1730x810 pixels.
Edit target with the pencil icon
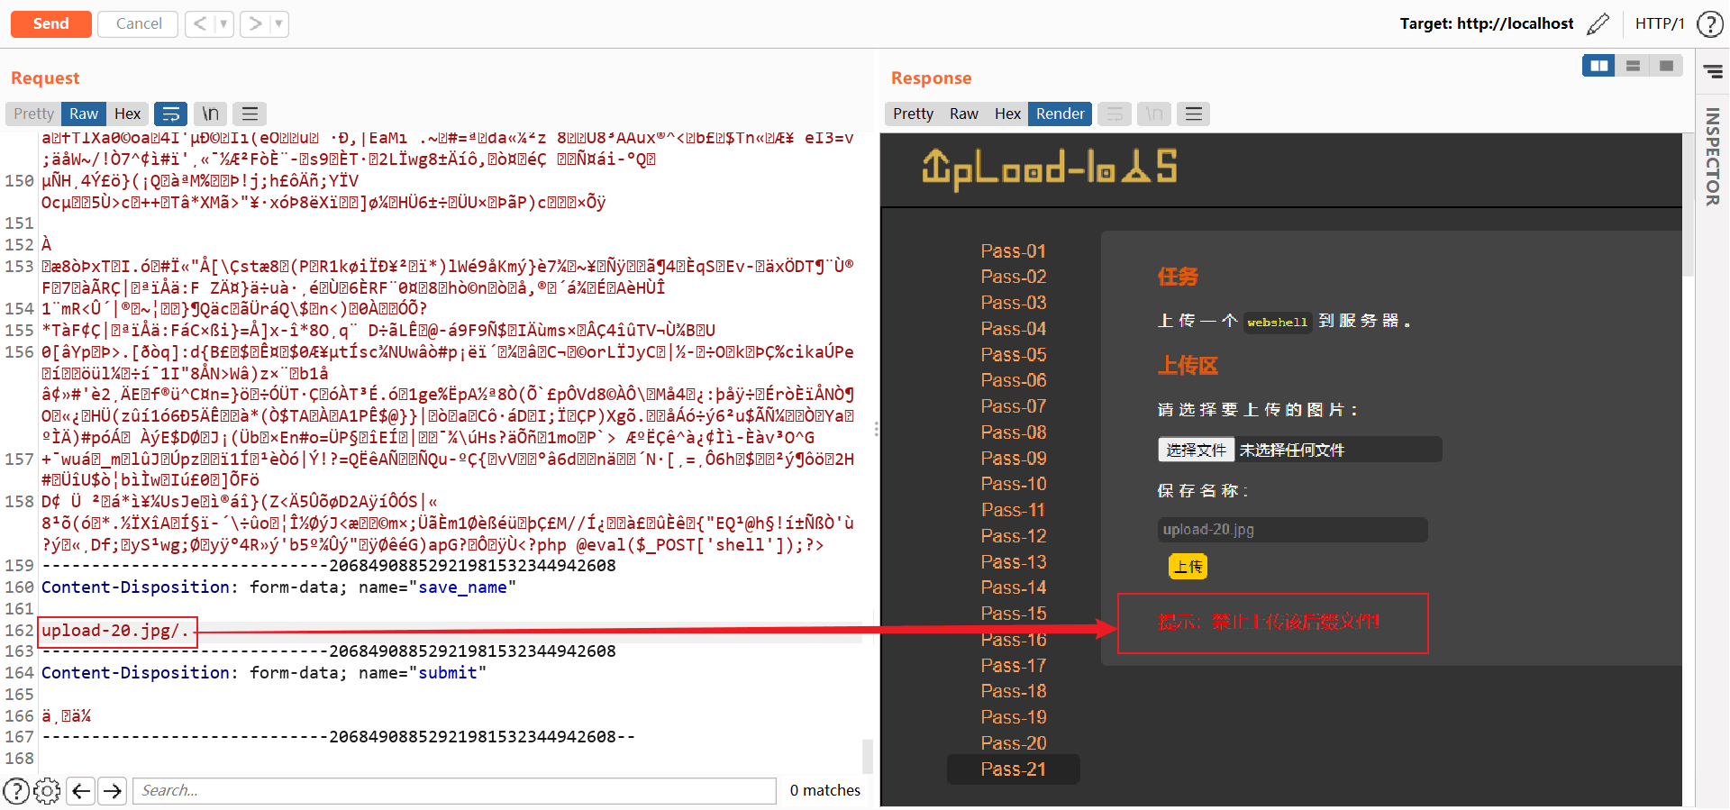point(1598,24)
